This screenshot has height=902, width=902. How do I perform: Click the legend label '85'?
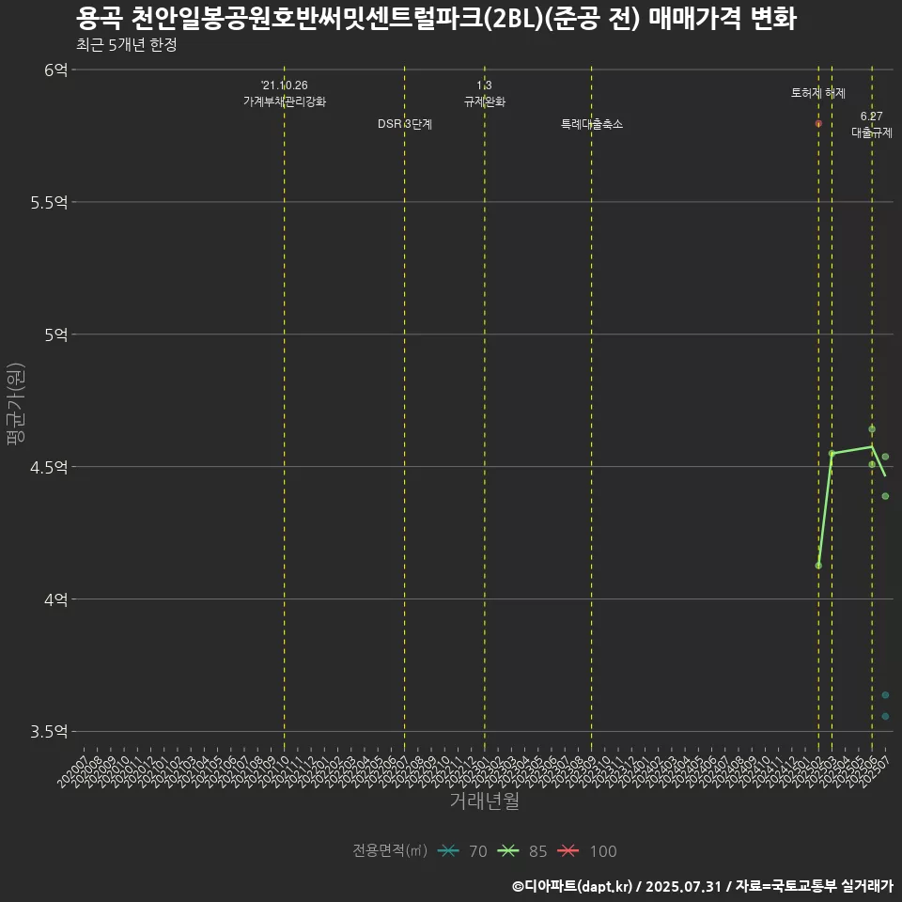click(537, 851)
